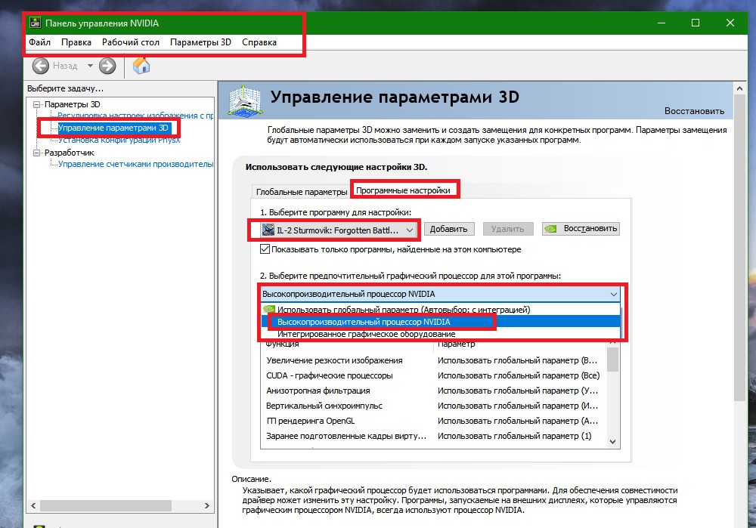
Task: Open the Файл menu
Action: coord(39,42)
